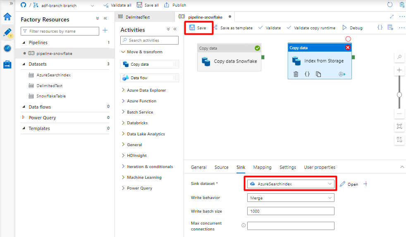
Task: Switch to the pipeline-snowflake tab
Action: pos(205,17)
